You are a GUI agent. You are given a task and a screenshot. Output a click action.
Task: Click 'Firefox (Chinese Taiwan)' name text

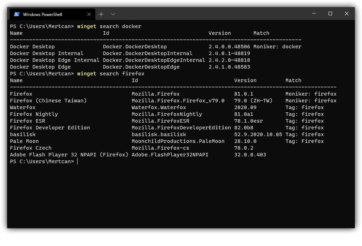click(48, 101)
